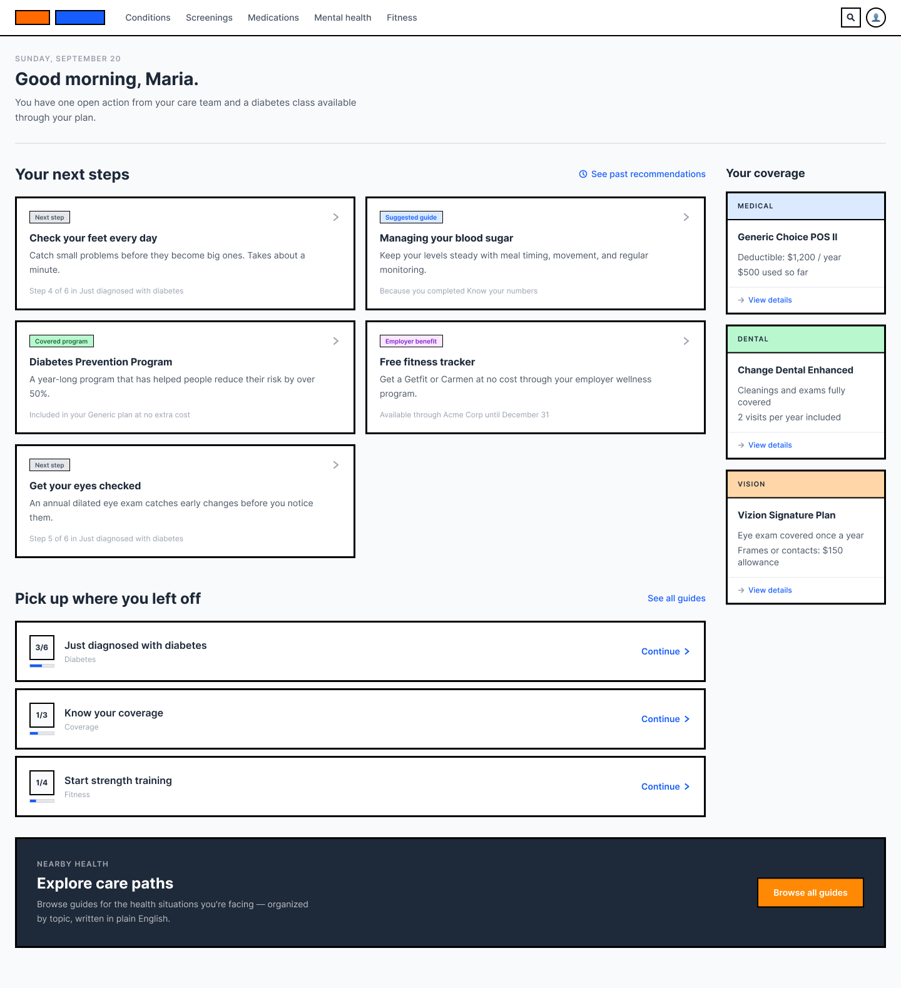Click the arrow icon in Dental coverage card
The height and width of the screenshot is (988, 901).
coord(741,446)
